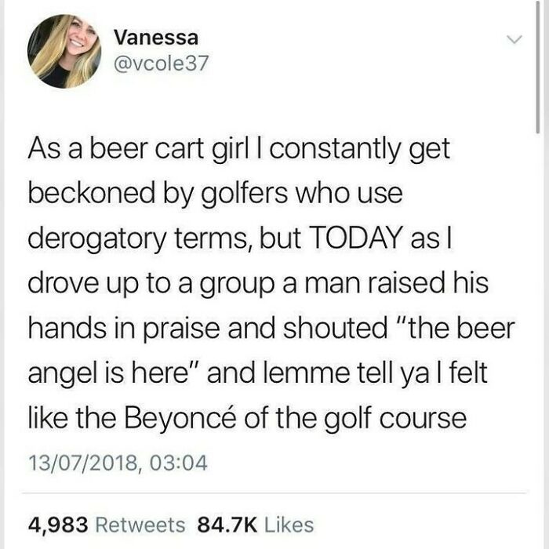Click the last line ending "golf course"
This screenshot has width=549, height=549.
point(247,418)
